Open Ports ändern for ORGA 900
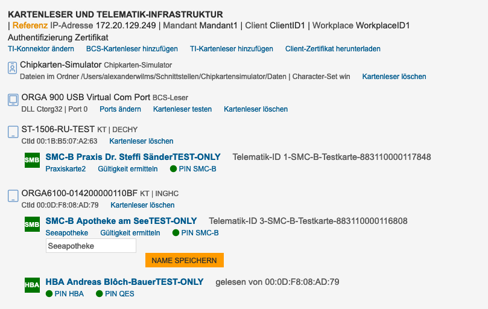 (x=120, y=109)
